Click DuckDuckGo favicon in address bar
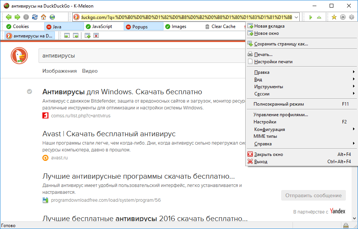358x229 pixels. click(x=76, y=17)
